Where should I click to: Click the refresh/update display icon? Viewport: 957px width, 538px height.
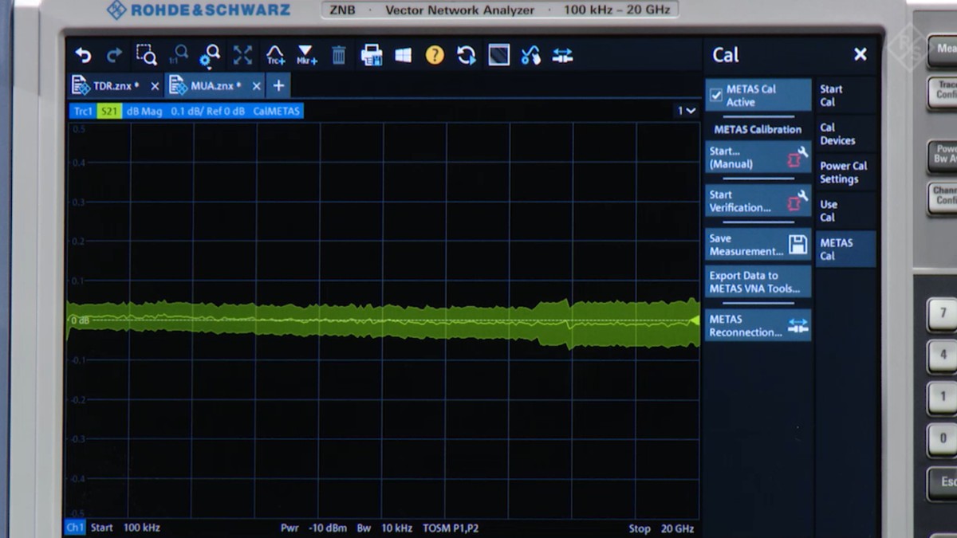tap(467, 55)
